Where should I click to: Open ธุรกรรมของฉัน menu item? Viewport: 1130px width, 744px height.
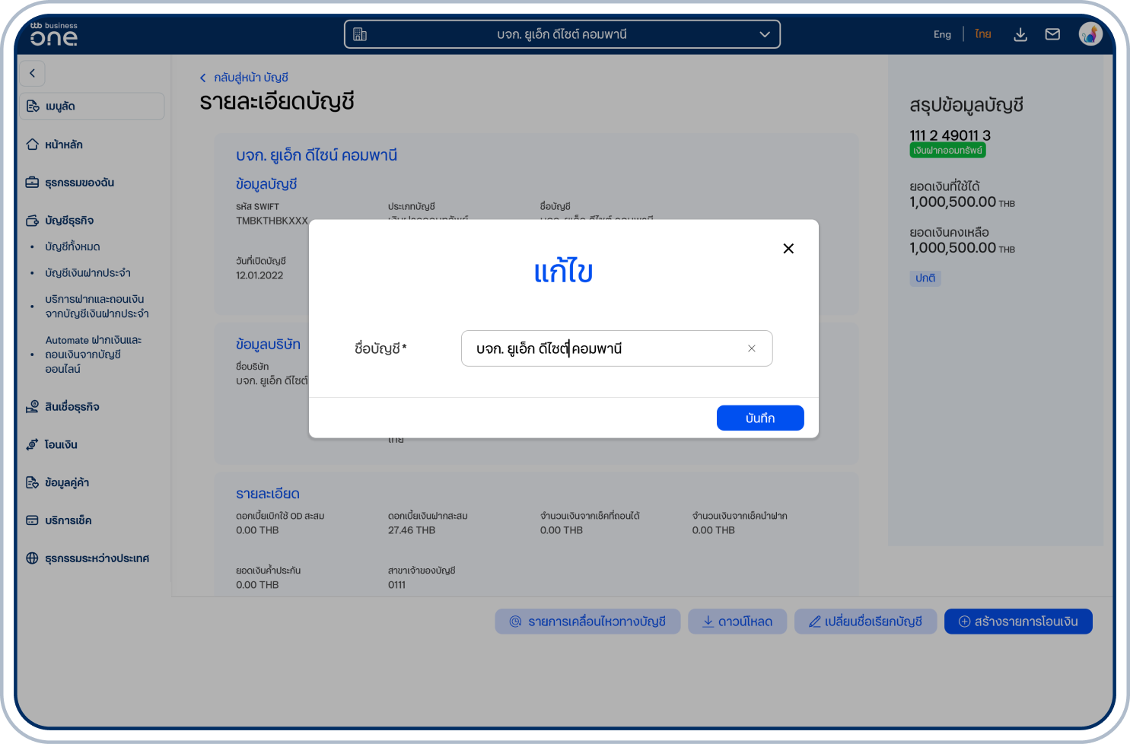pyautogui.click(x=79, y=183)
